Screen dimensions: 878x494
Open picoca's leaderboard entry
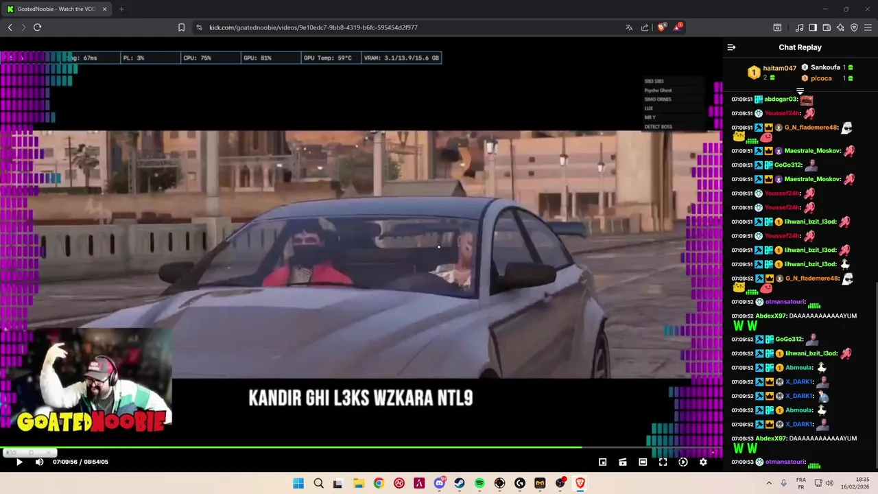coord(827,78)
